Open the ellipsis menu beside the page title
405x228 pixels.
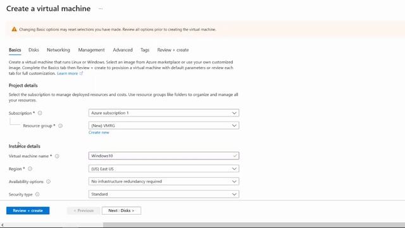[101, 8]
